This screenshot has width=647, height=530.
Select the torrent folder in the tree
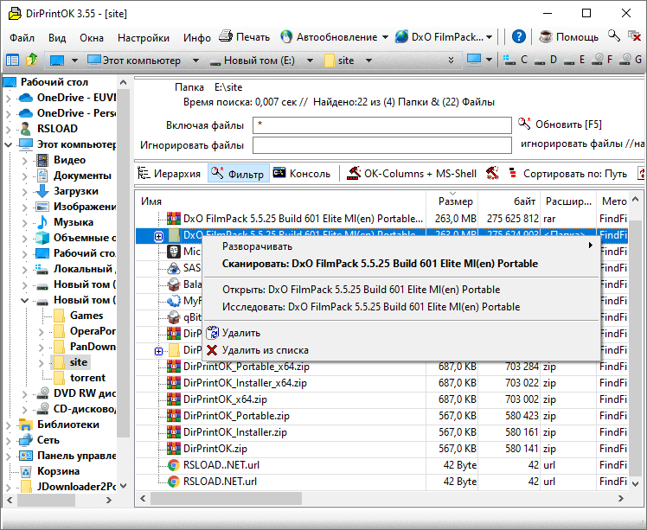87,378
